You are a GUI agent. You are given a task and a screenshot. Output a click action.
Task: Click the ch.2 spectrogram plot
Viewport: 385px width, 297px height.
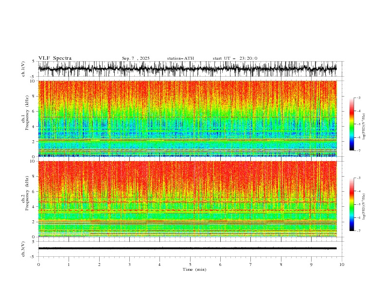tap(187, 199)
